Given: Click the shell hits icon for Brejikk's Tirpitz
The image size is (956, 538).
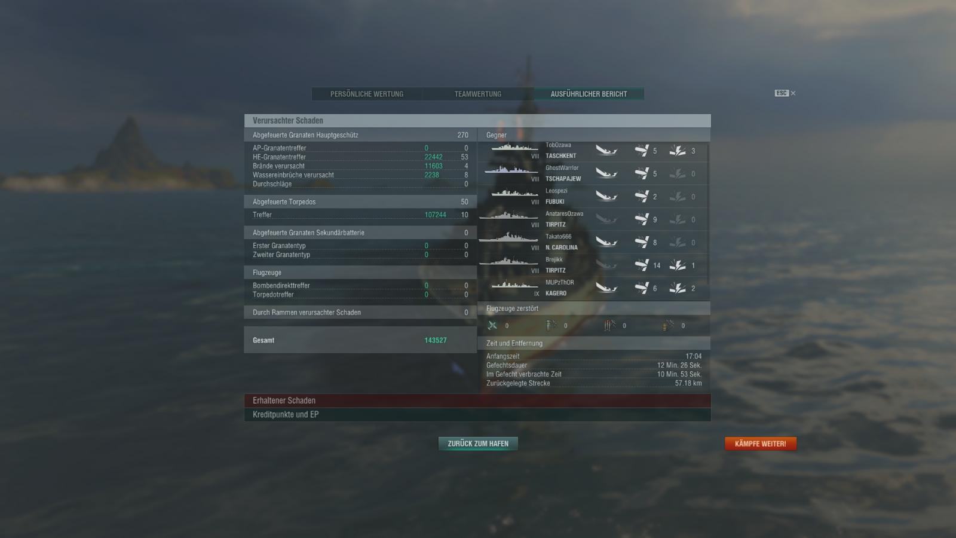Looking at the screenshot, I should (642, 265).
